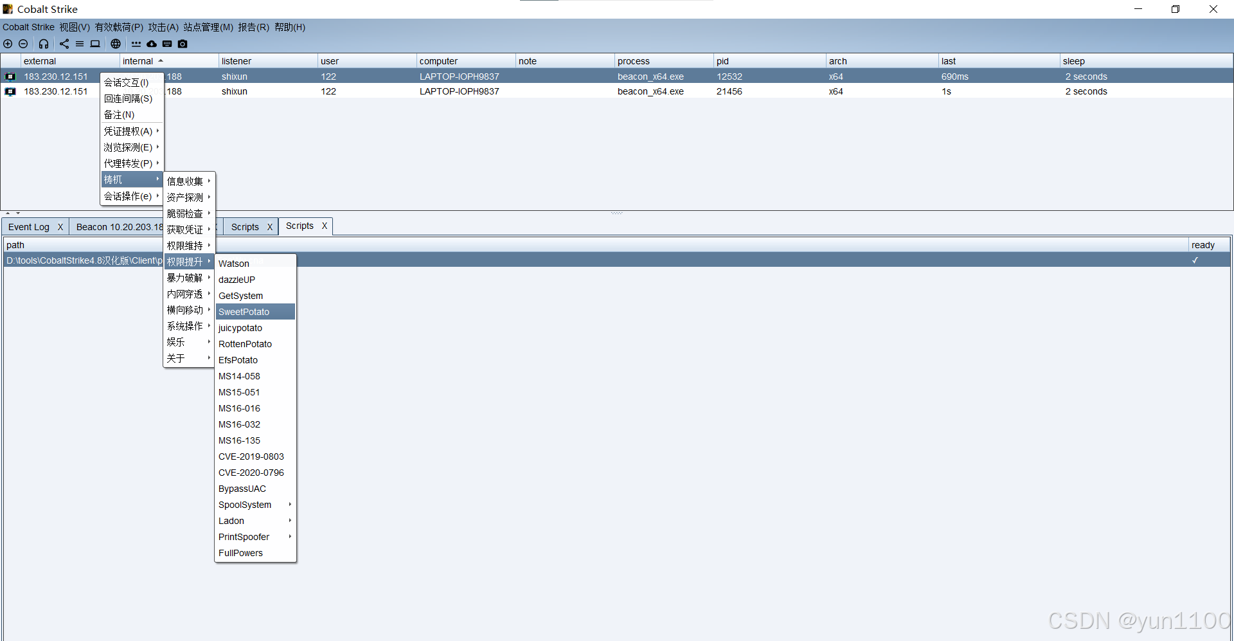Expand the 会话操作(e) submenu
The width and height of the screenshot is (1234, 641).
[x=132, y=196]
